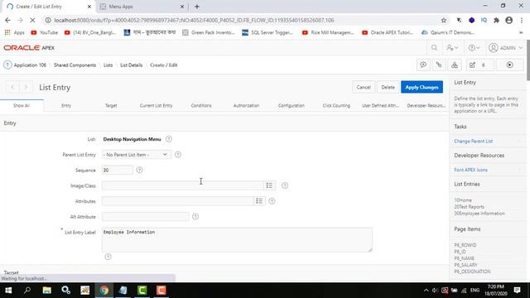This screenshot has width=530, height=298.
Task: Switch to the Configuration tab
Action: (291, 105)
